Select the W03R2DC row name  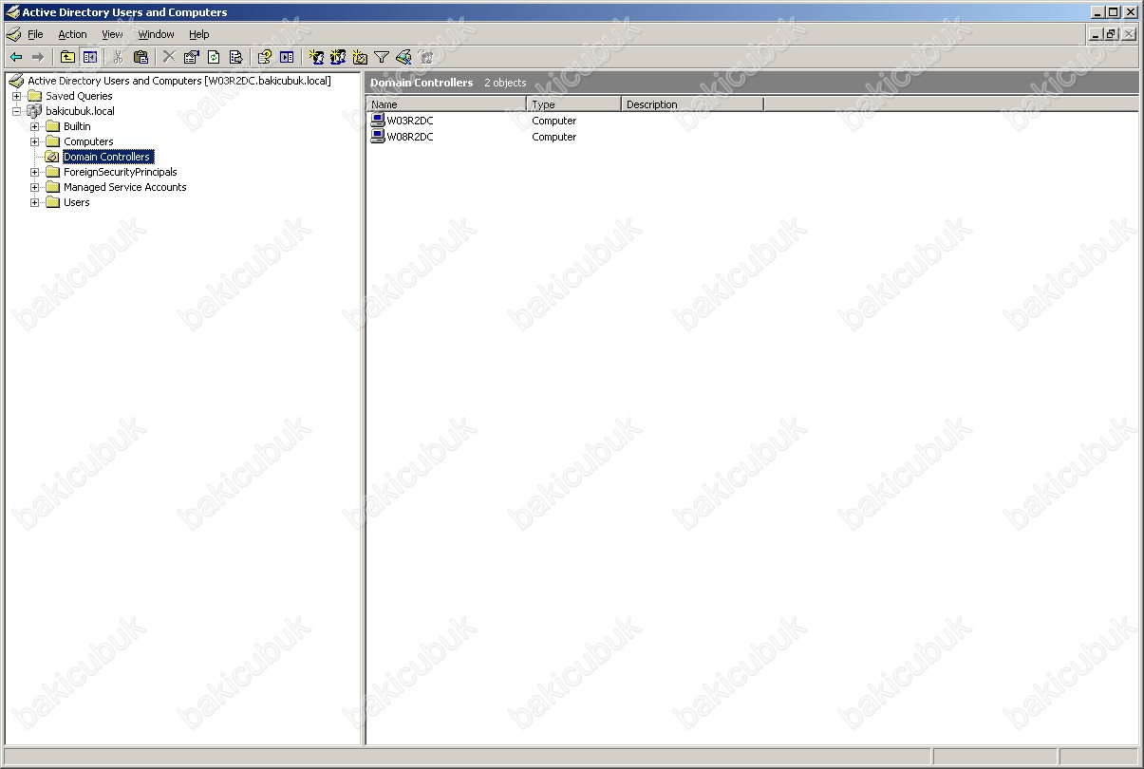[410, 121]
